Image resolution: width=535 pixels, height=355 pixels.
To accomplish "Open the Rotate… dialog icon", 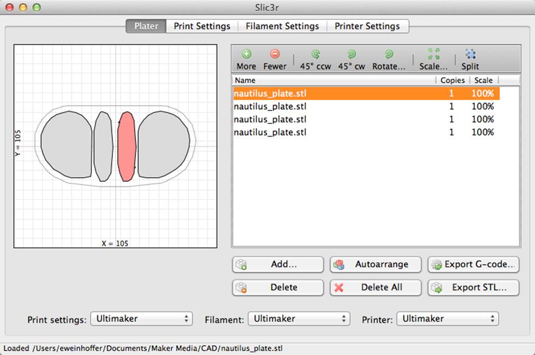I will click(x=389, y=54).
